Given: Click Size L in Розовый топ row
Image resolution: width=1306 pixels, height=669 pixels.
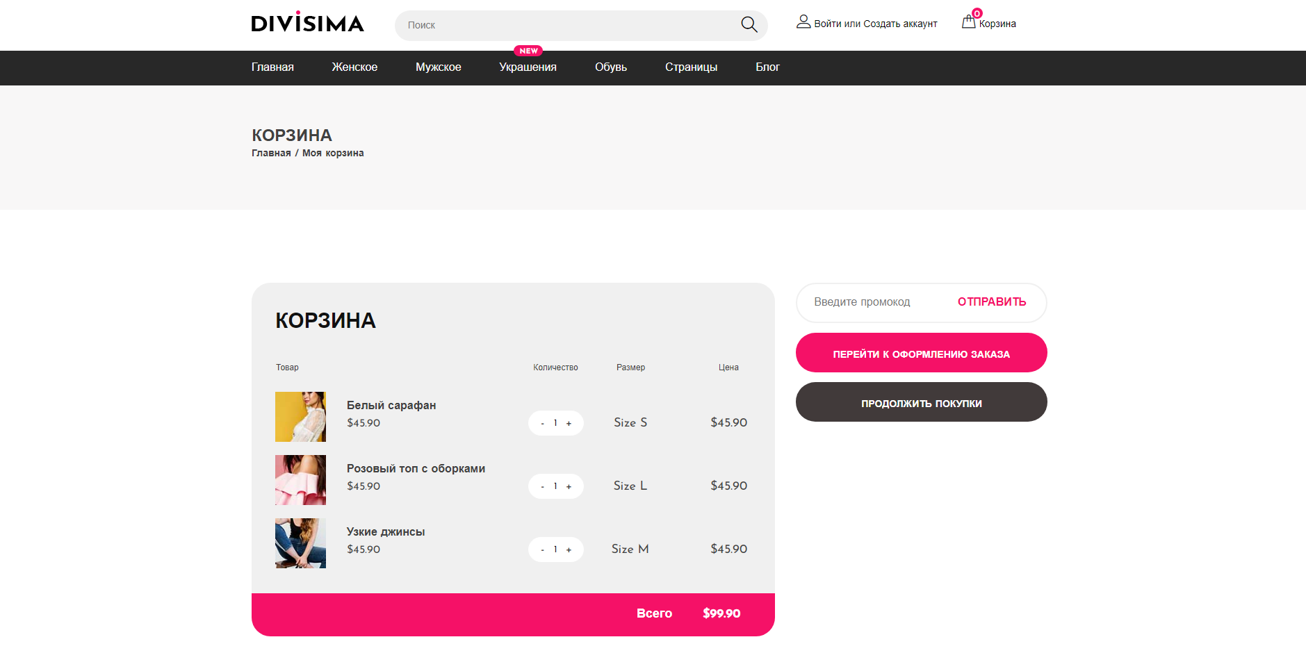Looking at the screenshot, I should tap(630, 486).
